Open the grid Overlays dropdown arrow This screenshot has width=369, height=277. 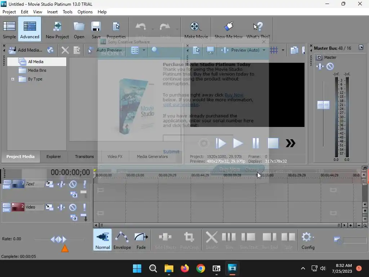[283, 50]
